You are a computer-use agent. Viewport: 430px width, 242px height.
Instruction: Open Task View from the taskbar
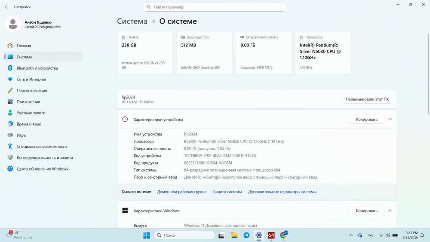coord(221,235)
